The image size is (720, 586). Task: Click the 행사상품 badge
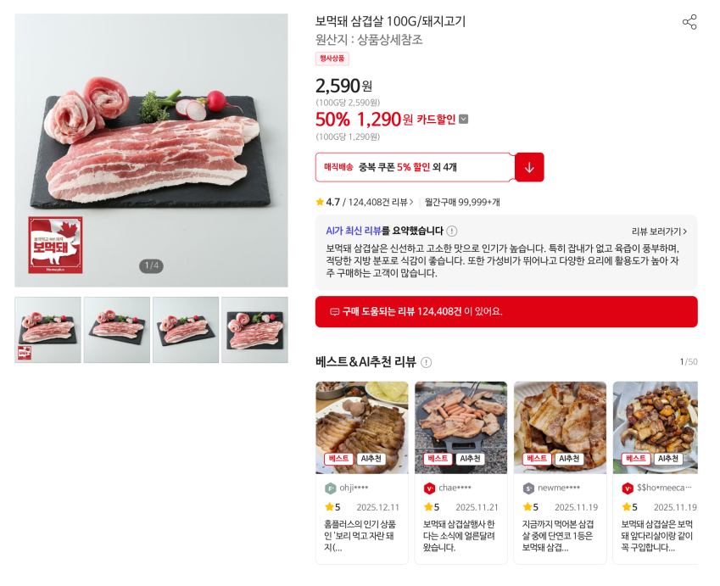[x=332, y=59]
